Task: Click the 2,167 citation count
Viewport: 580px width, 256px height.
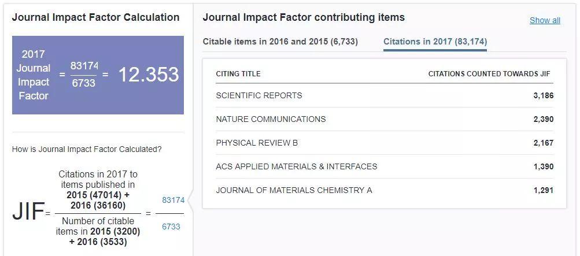Action: [543, 143]
